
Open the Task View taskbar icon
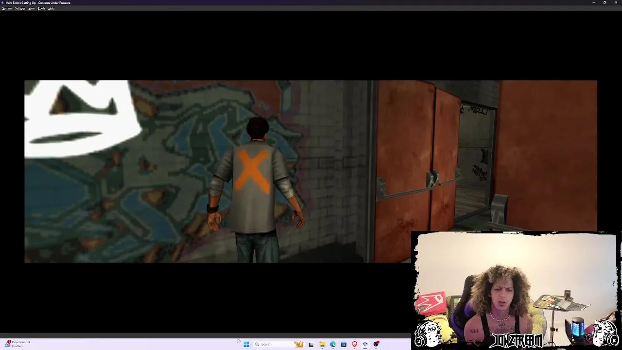click(311, 344)
